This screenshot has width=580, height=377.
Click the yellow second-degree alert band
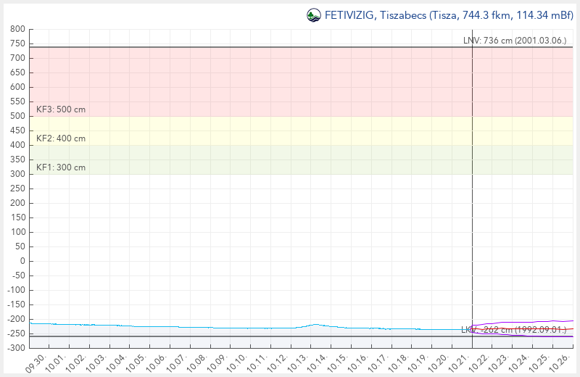coord(254,130)
